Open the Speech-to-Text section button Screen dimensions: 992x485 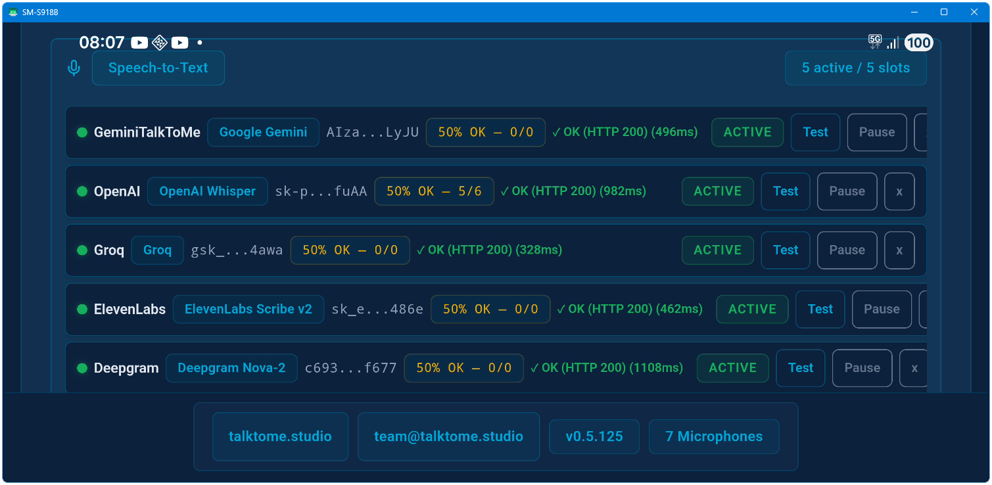[x=158, y=68]
